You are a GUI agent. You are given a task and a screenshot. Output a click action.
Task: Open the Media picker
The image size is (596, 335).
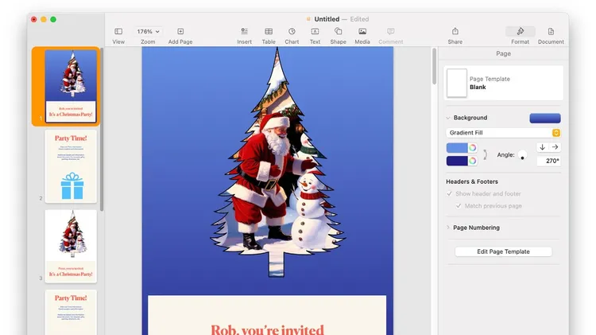click(x=362, y=31)
